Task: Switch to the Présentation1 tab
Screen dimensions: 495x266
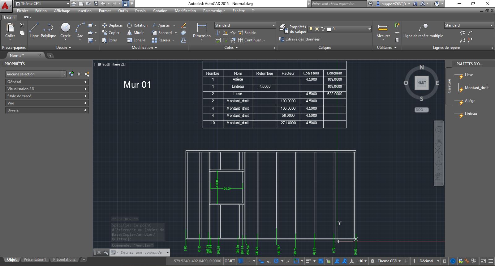Action: [35, 260]
